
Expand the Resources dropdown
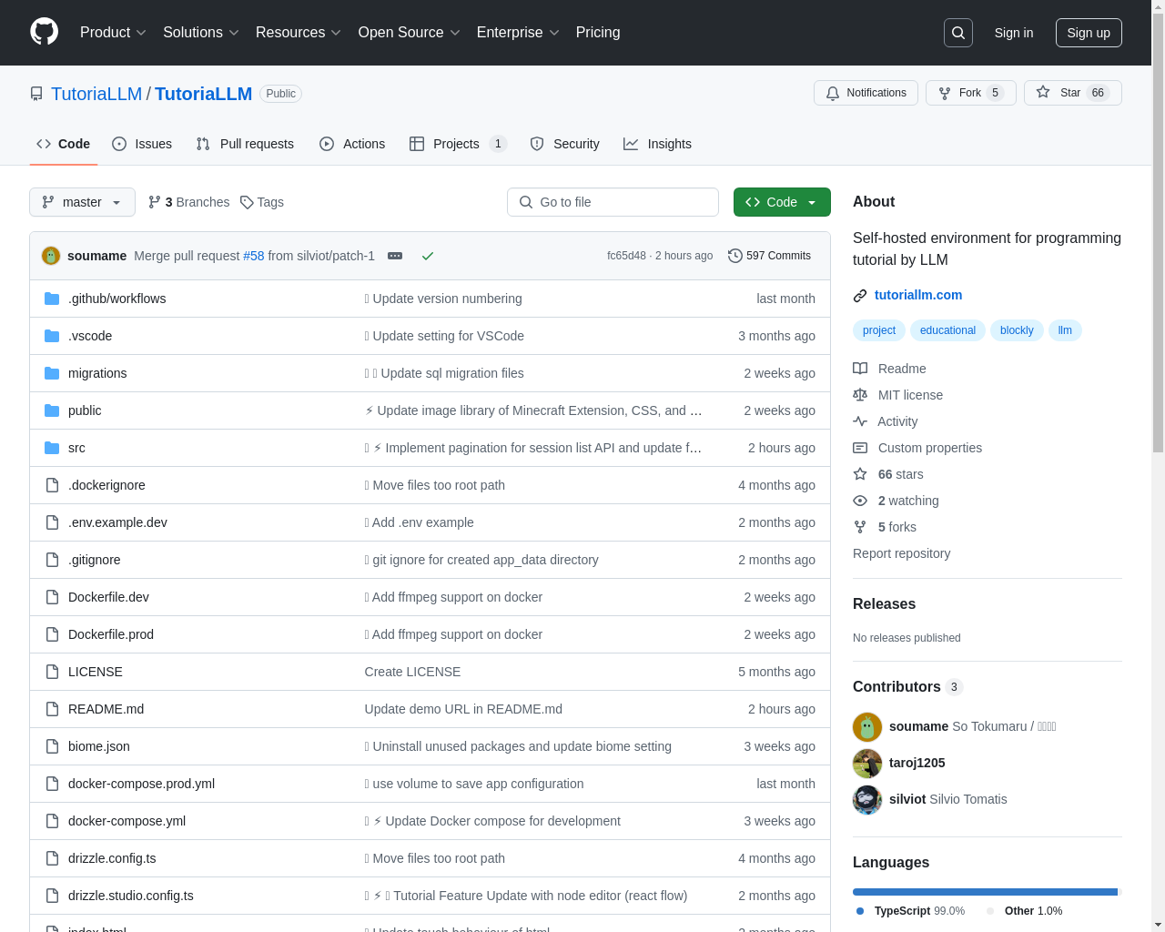[299, 33]
